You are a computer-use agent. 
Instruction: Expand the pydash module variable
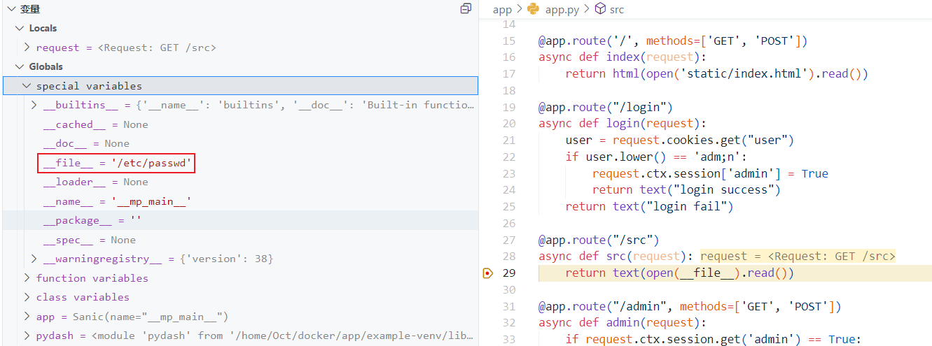pos(27,336)
